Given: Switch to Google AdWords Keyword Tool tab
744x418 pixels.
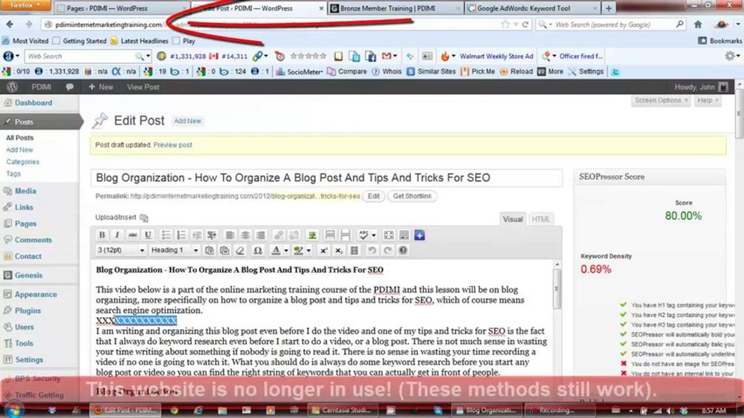Looking at the screenshot, I should (532, 8).
